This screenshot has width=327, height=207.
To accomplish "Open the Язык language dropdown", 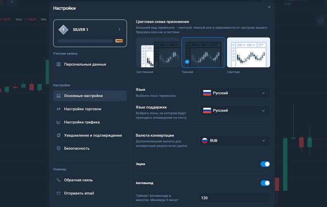I will 235,93.
